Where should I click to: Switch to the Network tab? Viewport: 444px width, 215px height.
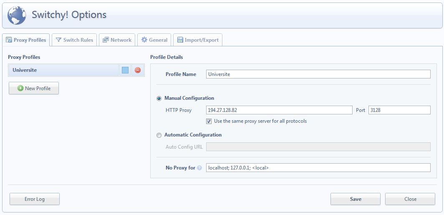(x=117, y=40)
